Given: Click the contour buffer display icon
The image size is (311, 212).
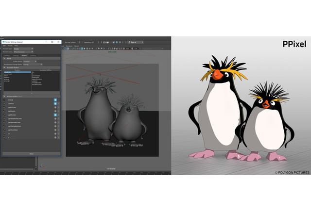Looking at the screenshot, I should point(55,104).
